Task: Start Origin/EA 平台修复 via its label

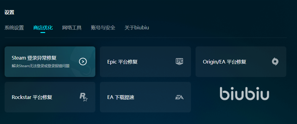Action: pos(224,62)
